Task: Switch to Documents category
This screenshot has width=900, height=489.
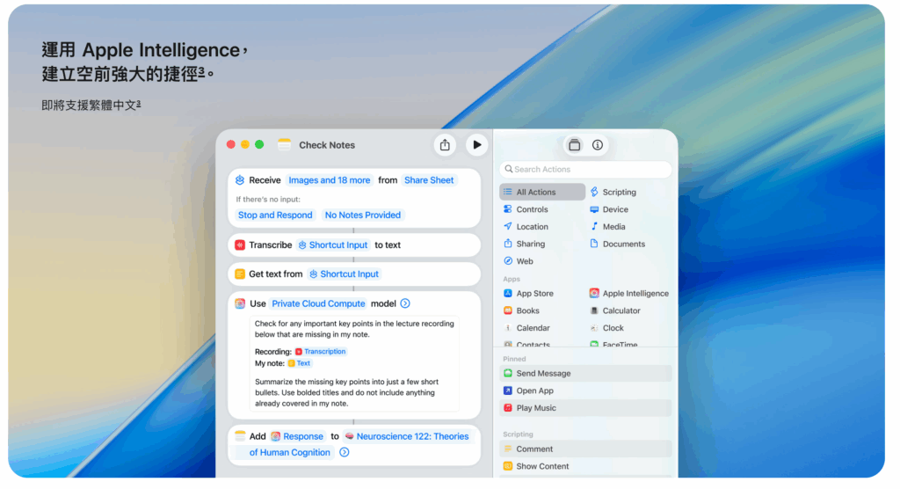Action: click(x=623, y=244)
